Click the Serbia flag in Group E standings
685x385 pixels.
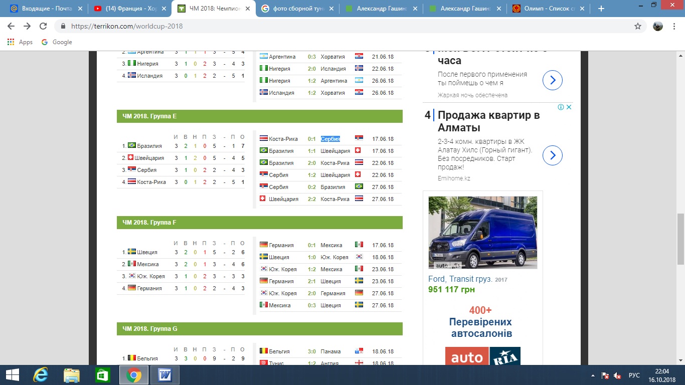pos(132,169)
